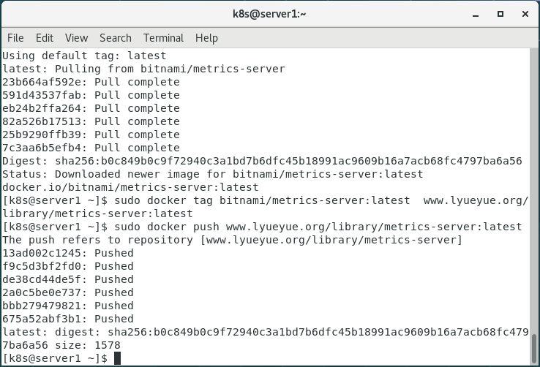Click the terminal cursor at the last prompt

tap(117, 358)
